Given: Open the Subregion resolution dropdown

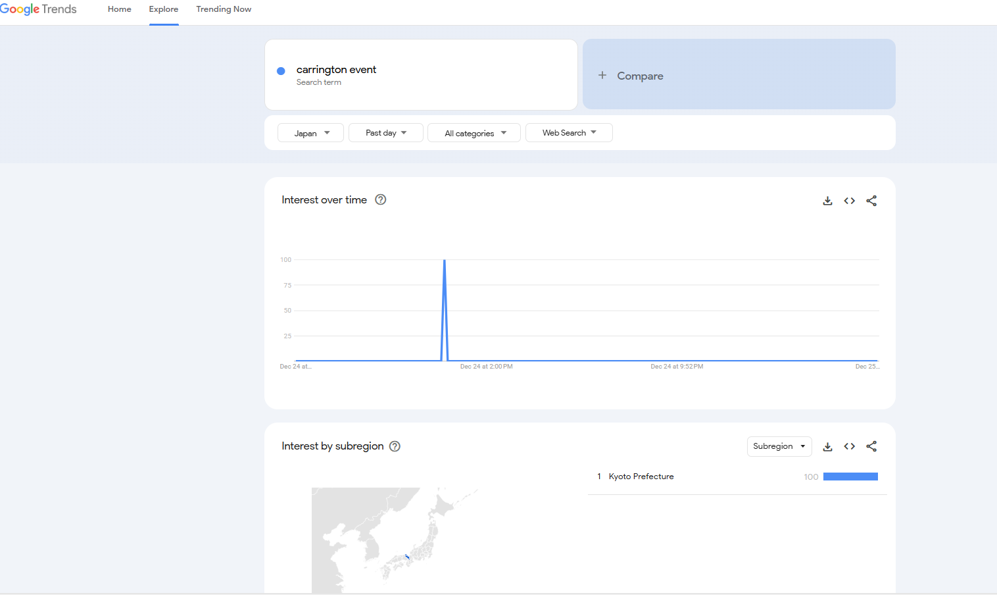Looking at the screenshot, I should click(779, 446).
